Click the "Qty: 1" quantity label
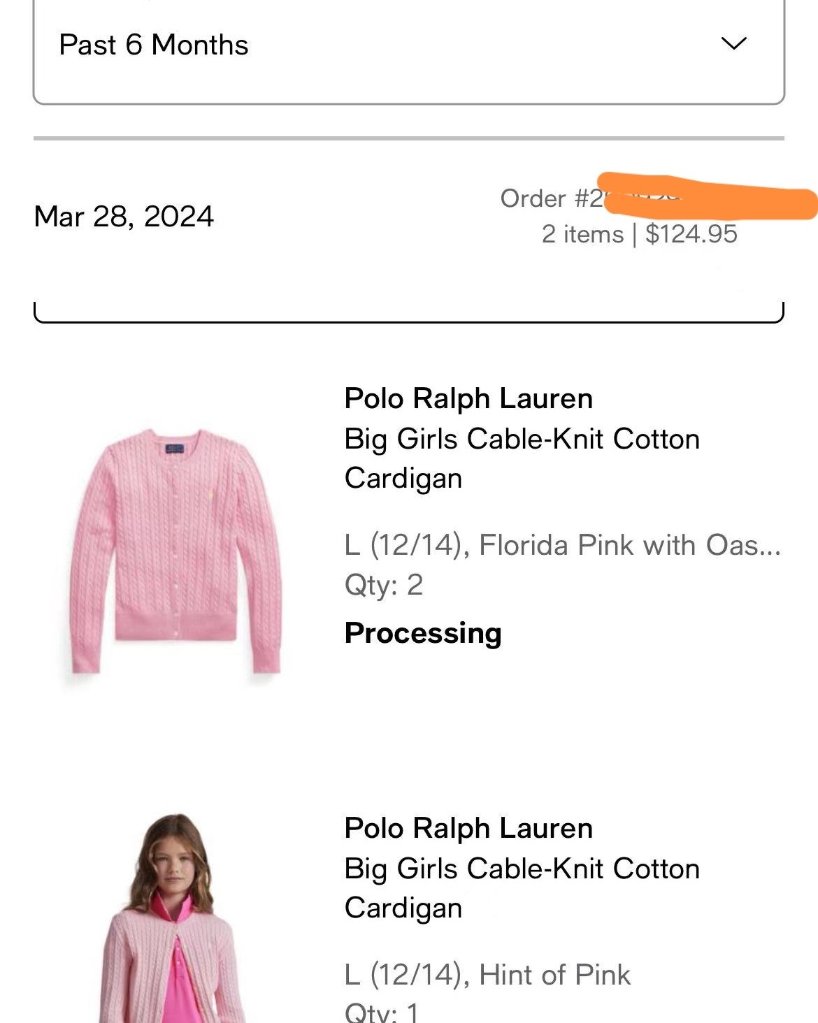The height and width of the screenshot is (1023, 818). 382,1013
